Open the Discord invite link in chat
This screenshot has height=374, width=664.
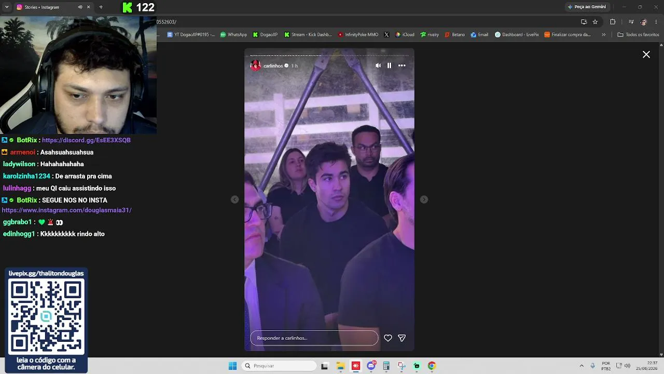pyautogui.click(x=86, y=140)
